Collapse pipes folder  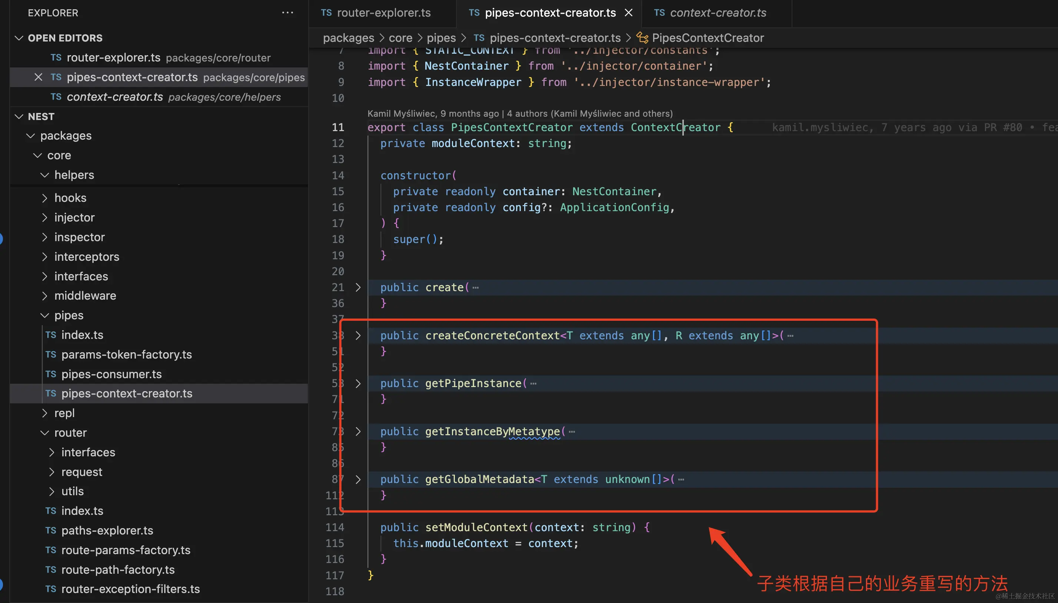(44, 315)
